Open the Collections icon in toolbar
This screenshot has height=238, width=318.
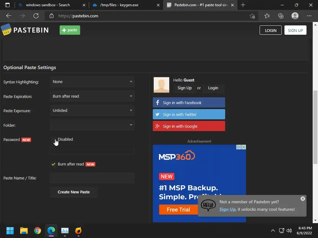pos(281,16)
